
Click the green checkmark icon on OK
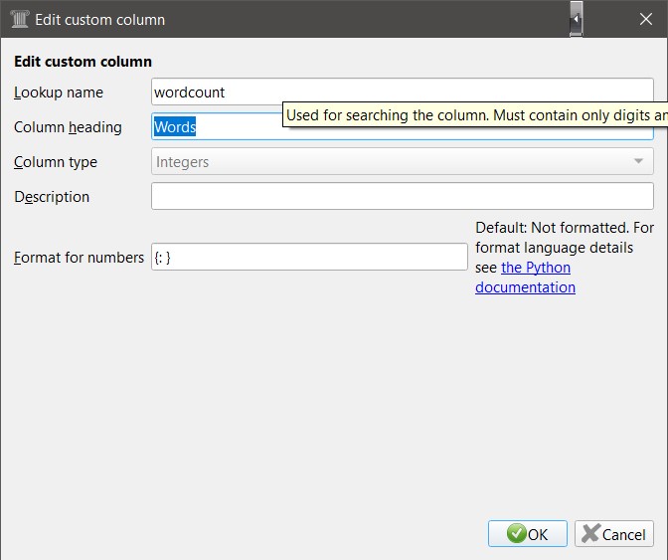point(517,534)
